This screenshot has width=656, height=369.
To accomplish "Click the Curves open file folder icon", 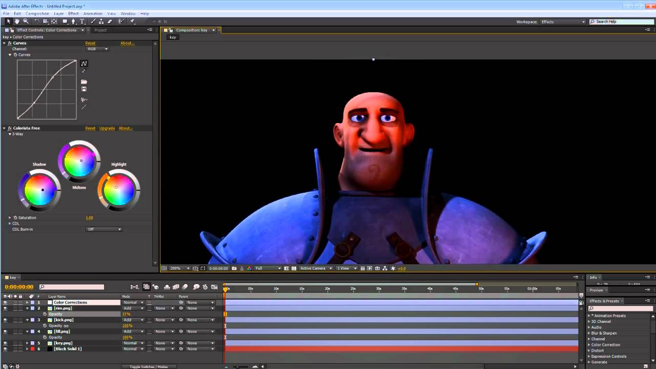I will 84,82.
